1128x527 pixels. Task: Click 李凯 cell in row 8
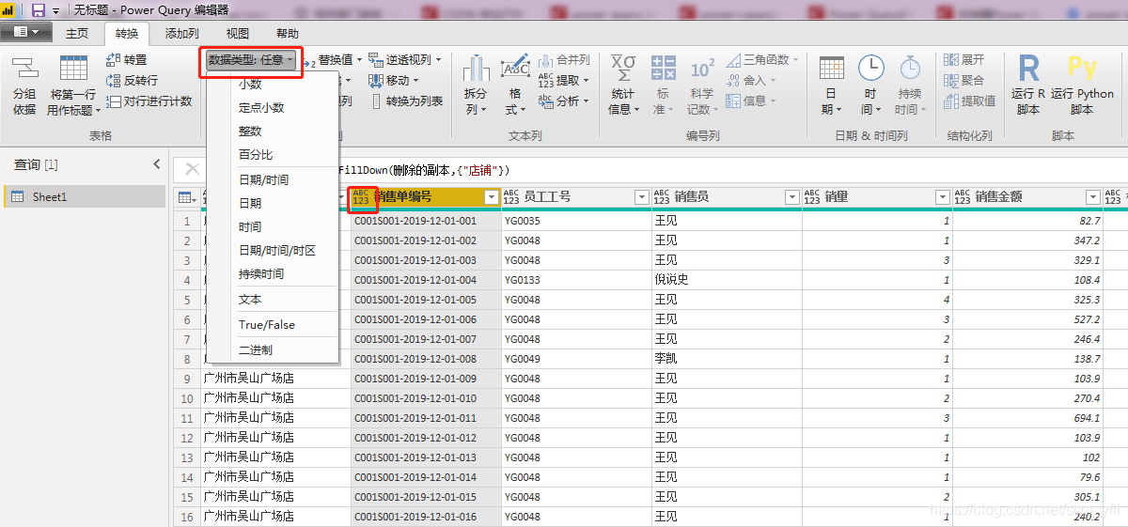[x=727, y=359]
